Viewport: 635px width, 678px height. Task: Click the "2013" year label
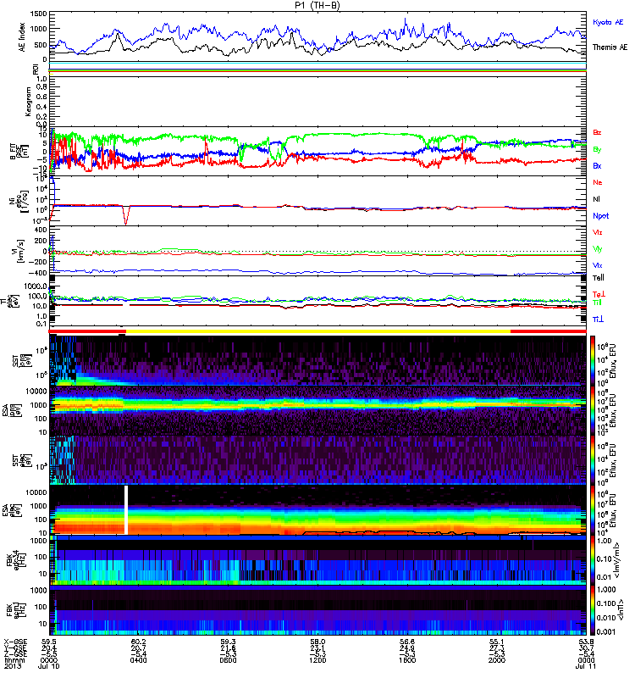click(x=12, y=666)
